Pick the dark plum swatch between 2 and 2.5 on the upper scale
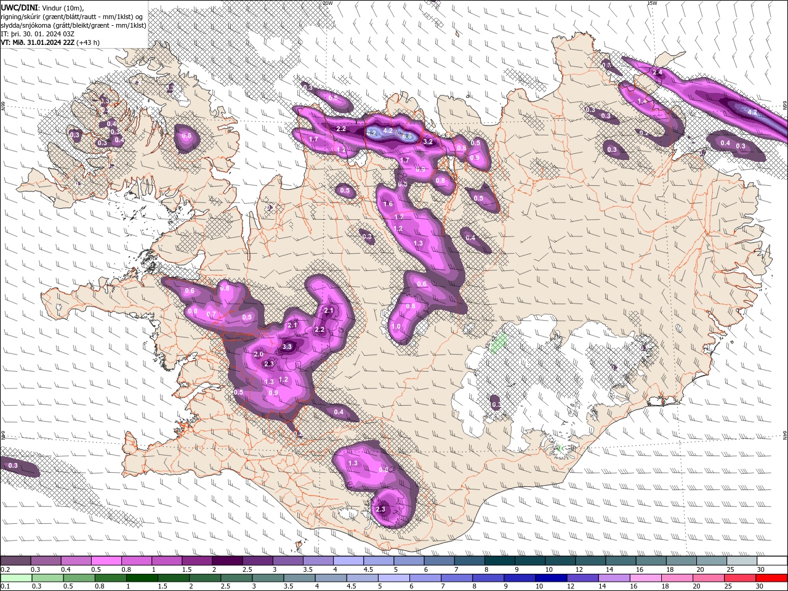 point(227,561)
